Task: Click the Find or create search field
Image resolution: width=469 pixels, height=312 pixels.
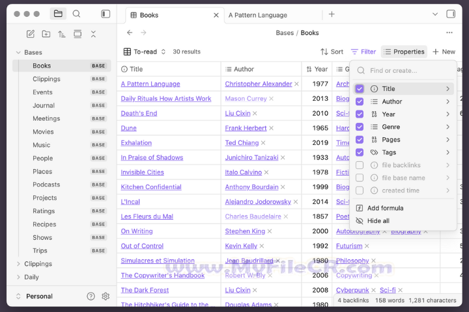Action: [x=404, y=71]
